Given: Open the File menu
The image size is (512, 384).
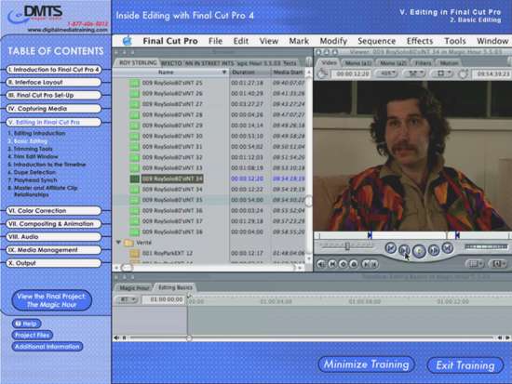Looking at the screenshot, I should [x=216, y=41].
